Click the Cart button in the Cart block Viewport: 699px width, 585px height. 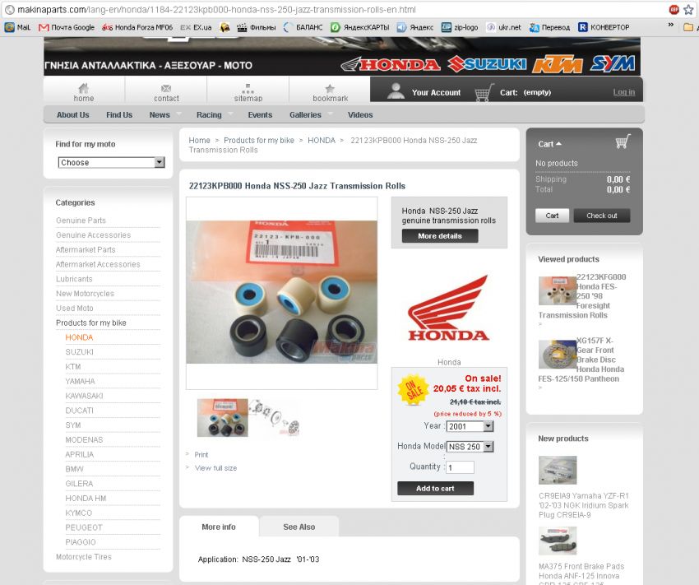click(x=552, y=216)
